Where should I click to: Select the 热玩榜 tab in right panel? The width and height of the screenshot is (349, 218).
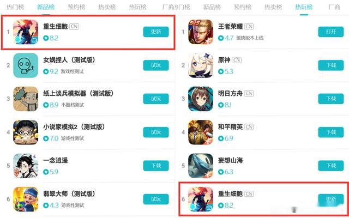click(304, 7)
